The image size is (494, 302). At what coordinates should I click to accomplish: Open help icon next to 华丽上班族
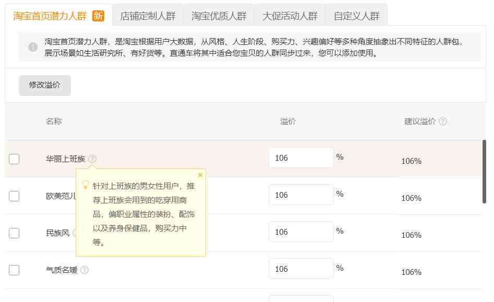pyautogui.click(x=92, y=159)
